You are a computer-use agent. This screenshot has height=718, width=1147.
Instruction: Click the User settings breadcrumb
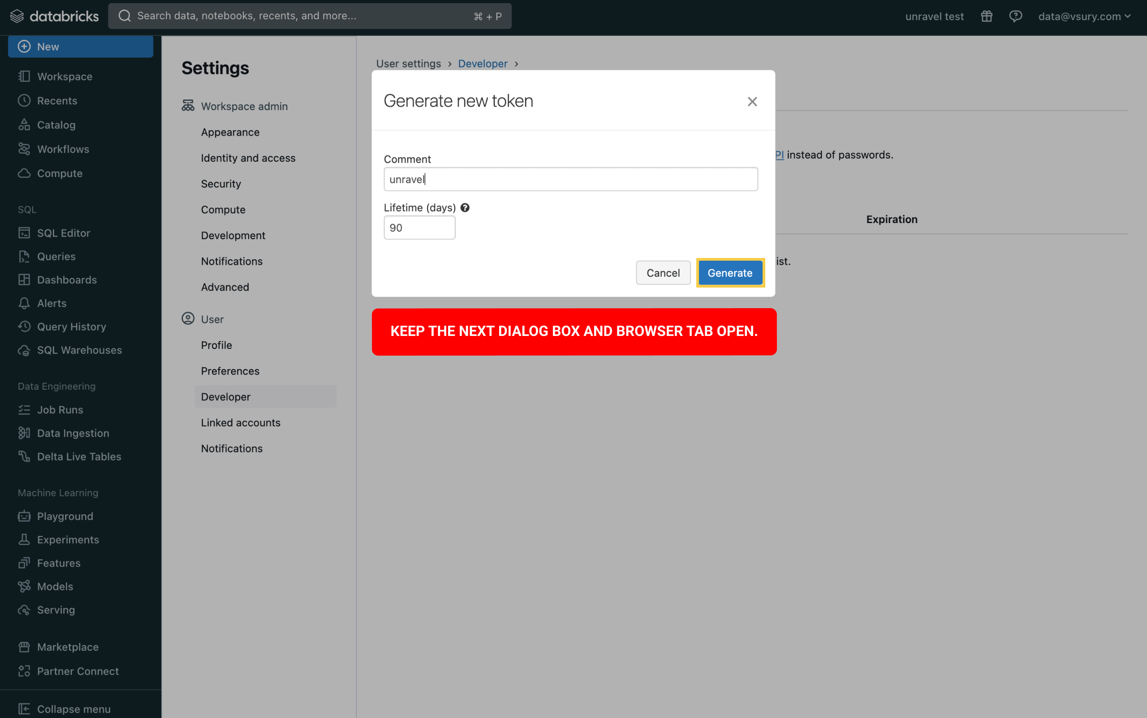pyautogui.click(x=409, y=64)
